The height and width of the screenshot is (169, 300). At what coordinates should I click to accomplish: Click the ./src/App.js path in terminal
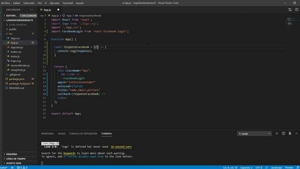(50, 143)
